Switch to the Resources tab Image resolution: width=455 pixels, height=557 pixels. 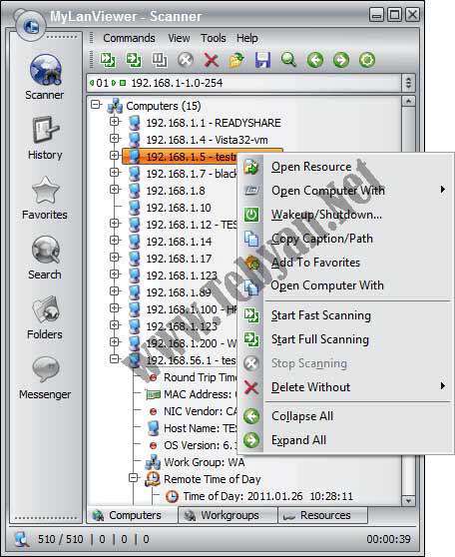point(322,515)
